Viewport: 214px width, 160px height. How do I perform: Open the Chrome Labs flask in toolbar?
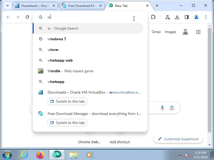167,17
